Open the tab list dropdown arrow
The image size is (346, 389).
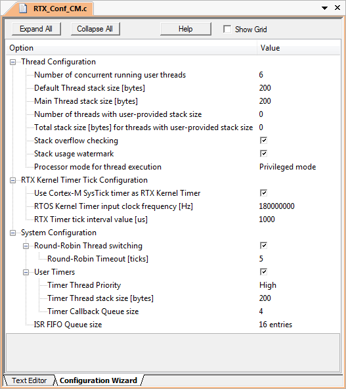(324, 8)
